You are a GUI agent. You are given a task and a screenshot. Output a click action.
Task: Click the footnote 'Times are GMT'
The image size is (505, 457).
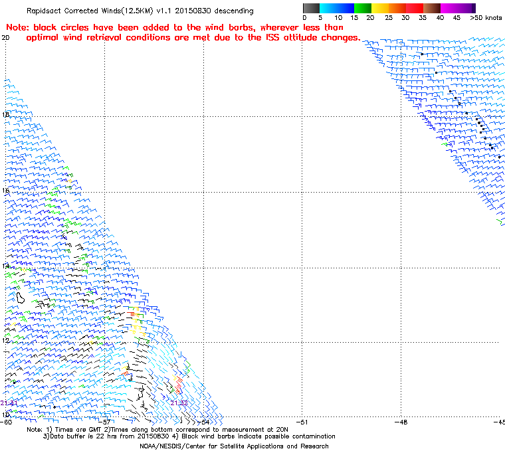tap(78, 430)
